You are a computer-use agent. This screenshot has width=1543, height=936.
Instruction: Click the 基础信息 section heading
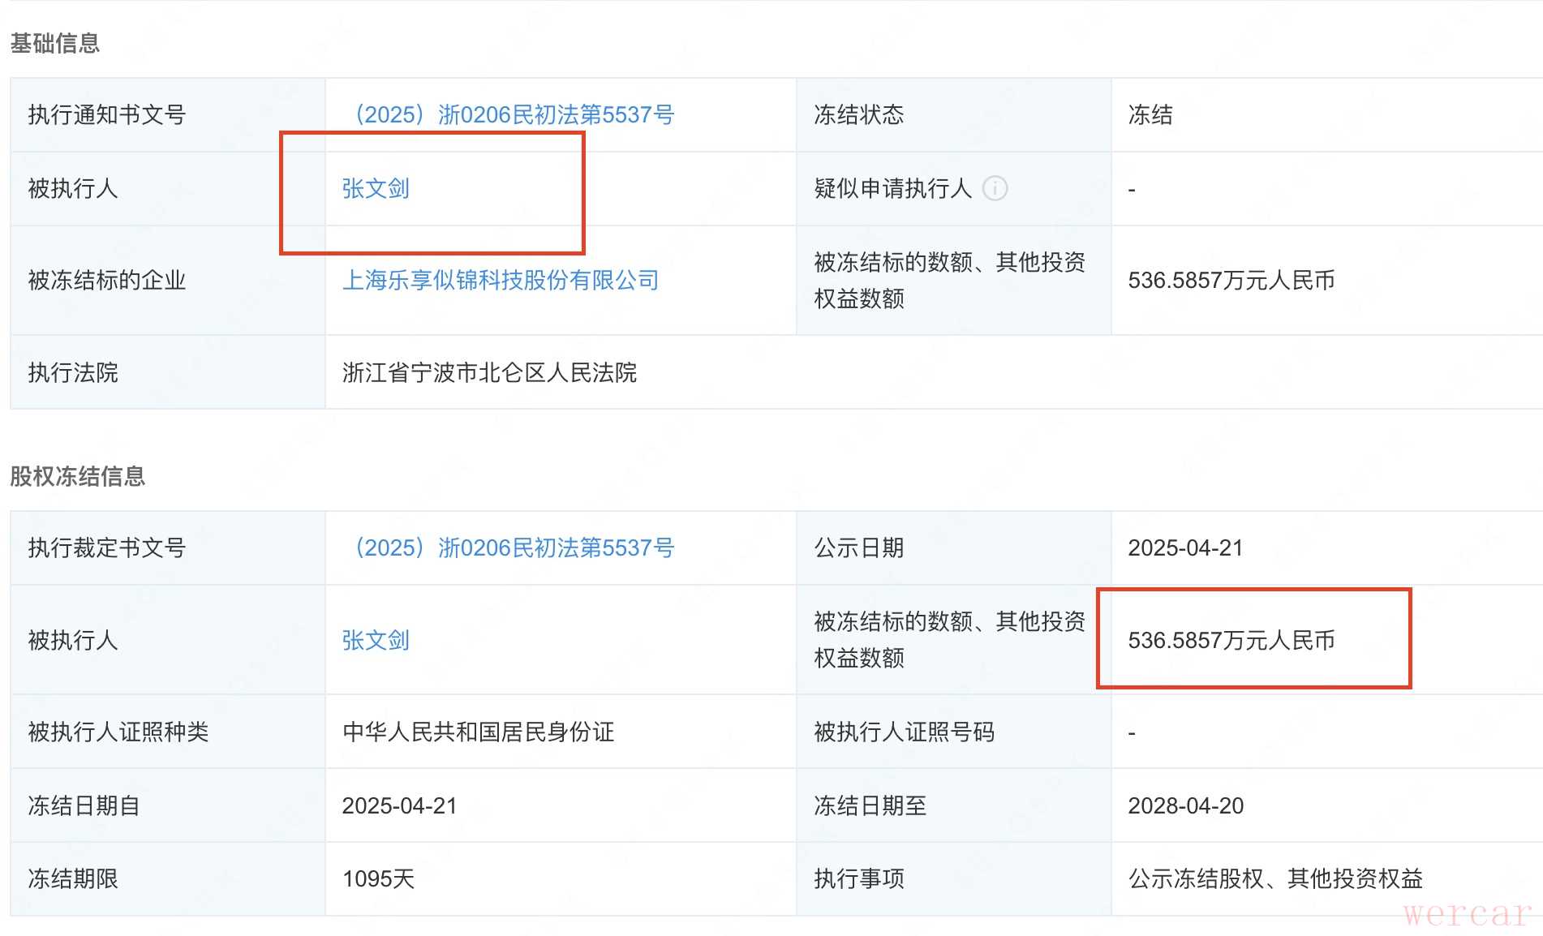(54, 43)
